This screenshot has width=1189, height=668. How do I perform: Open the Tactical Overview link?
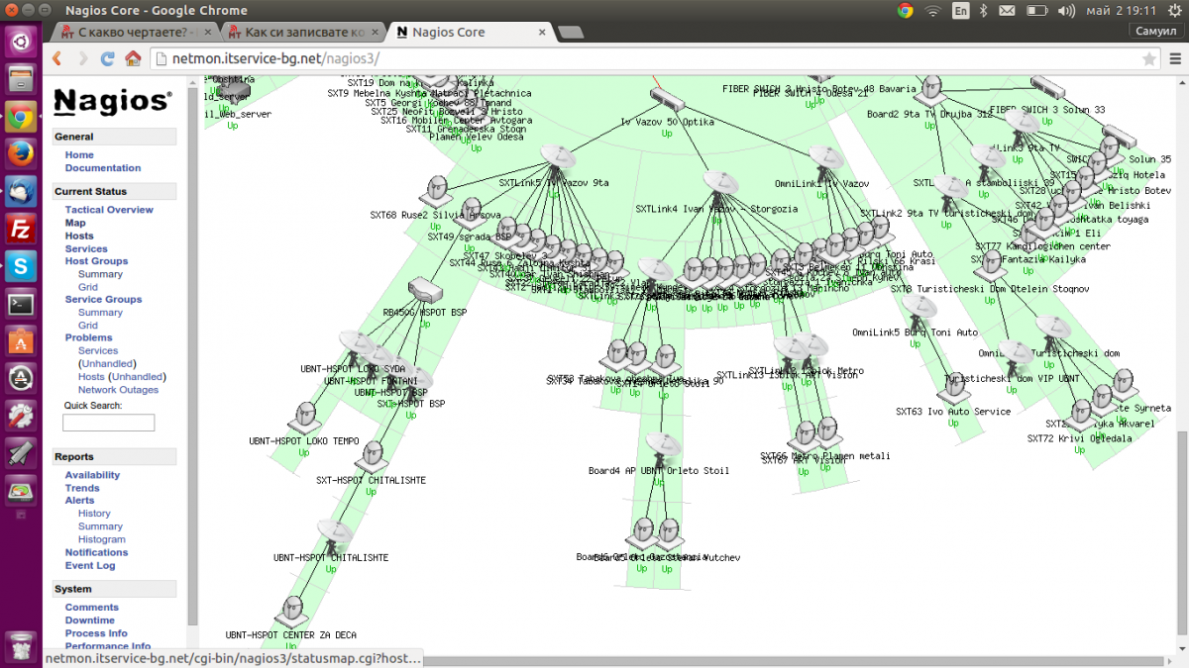click(x=109, y=210)
